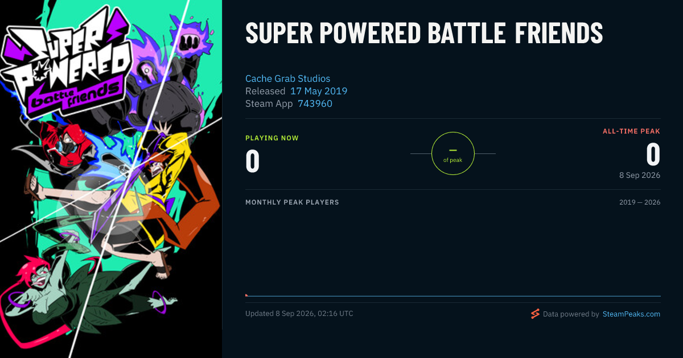
Task: Click the Monthly Peak Players heading
Action: tap(292, 202)
